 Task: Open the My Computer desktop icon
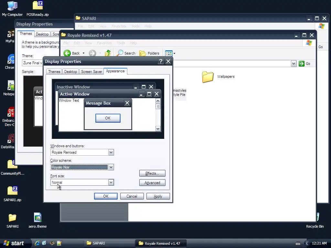click(x=12, y=8)
